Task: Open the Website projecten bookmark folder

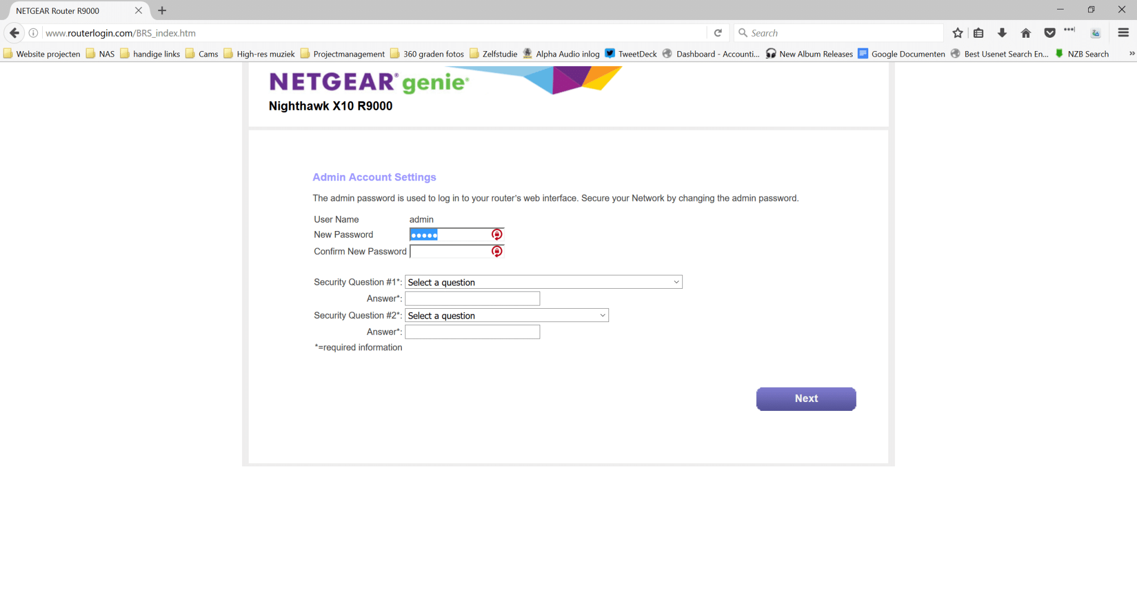Action: click(42, 53)
